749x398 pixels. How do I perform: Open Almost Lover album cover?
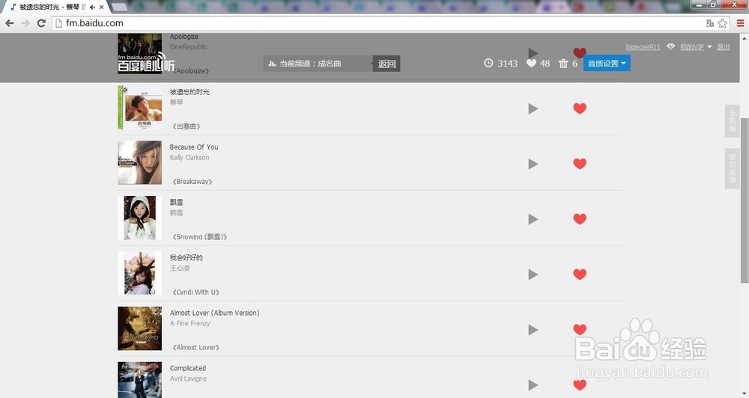[x=140, y=329]
